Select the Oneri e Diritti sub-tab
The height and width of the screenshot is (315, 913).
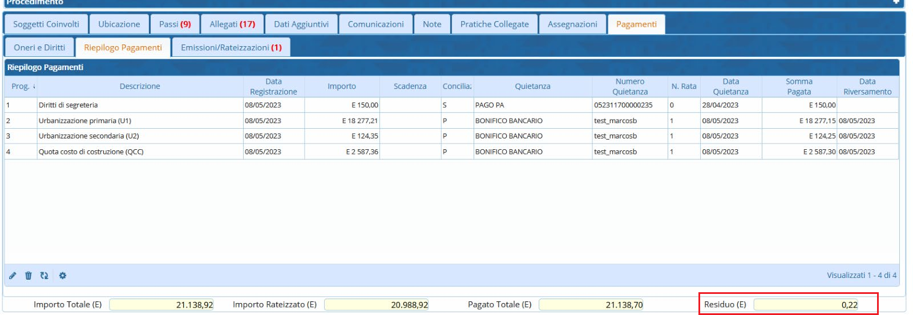click(x=39, y=48)
